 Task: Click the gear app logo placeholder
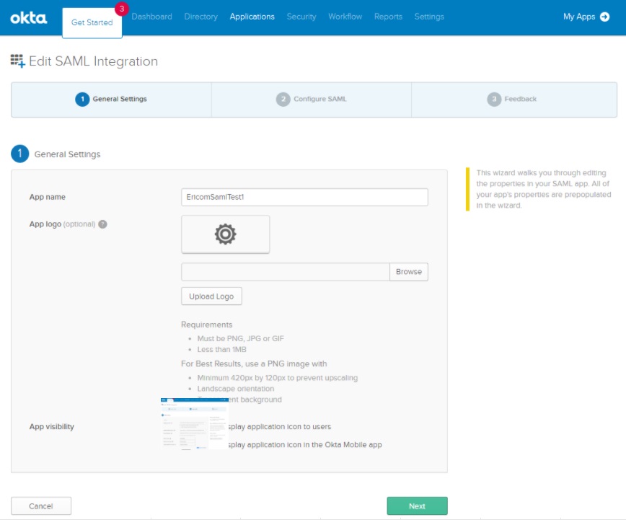tap(225, 234)
